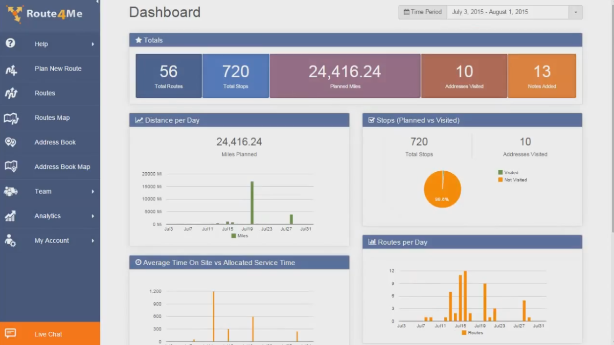Click the date range input field

507,12
